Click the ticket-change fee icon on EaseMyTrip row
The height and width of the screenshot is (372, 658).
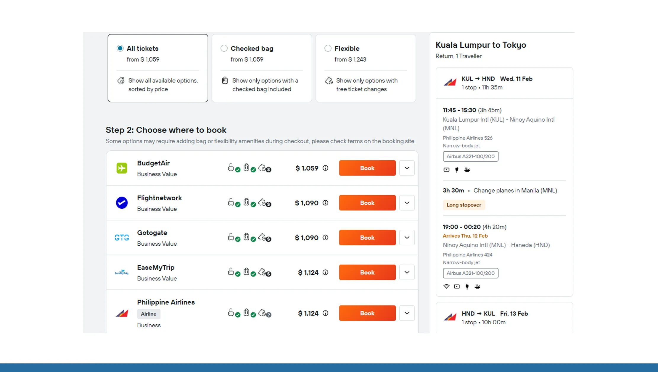(x=263, y=272)
